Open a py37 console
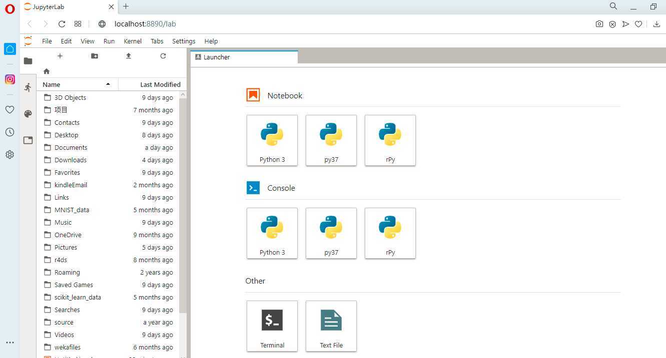 tap(331, 233)
